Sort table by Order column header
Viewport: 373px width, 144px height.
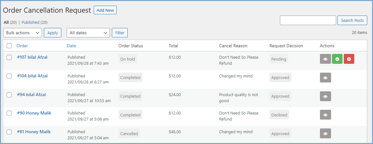(22, 46)
